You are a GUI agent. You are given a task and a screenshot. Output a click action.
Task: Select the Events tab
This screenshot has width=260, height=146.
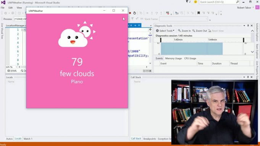tap(159, 58)
